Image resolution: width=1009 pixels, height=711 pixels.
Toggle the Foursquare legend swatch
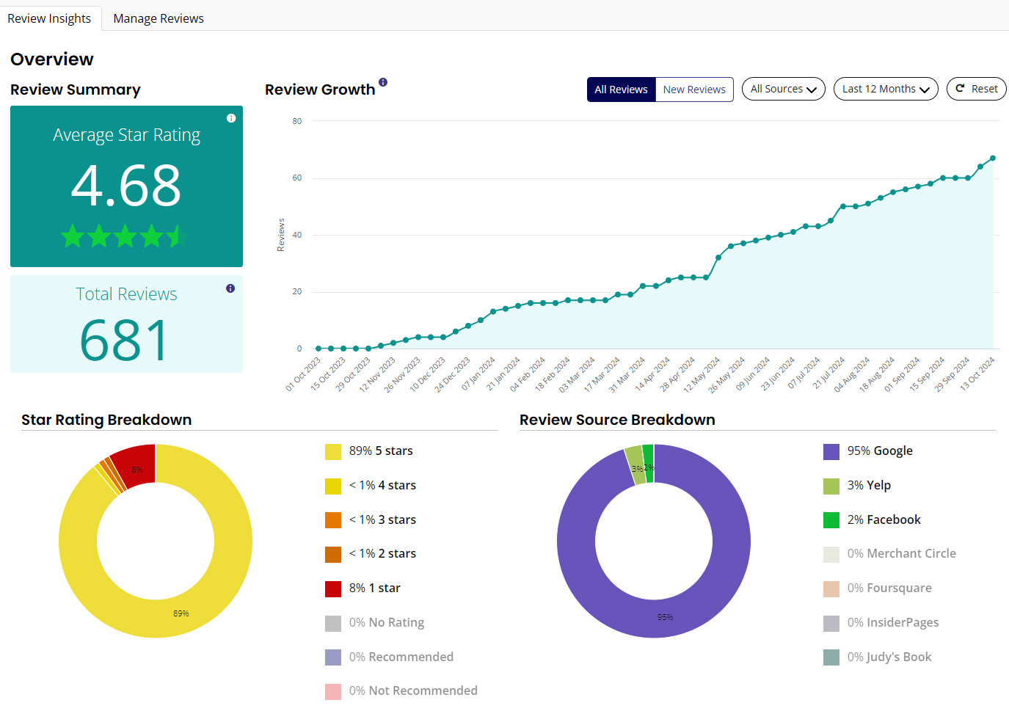click(x=831, y=588)
